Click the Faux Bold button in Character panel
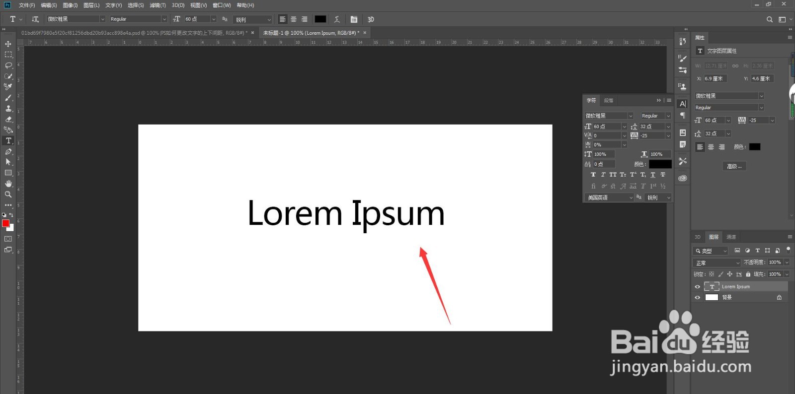 coord(593,175)
